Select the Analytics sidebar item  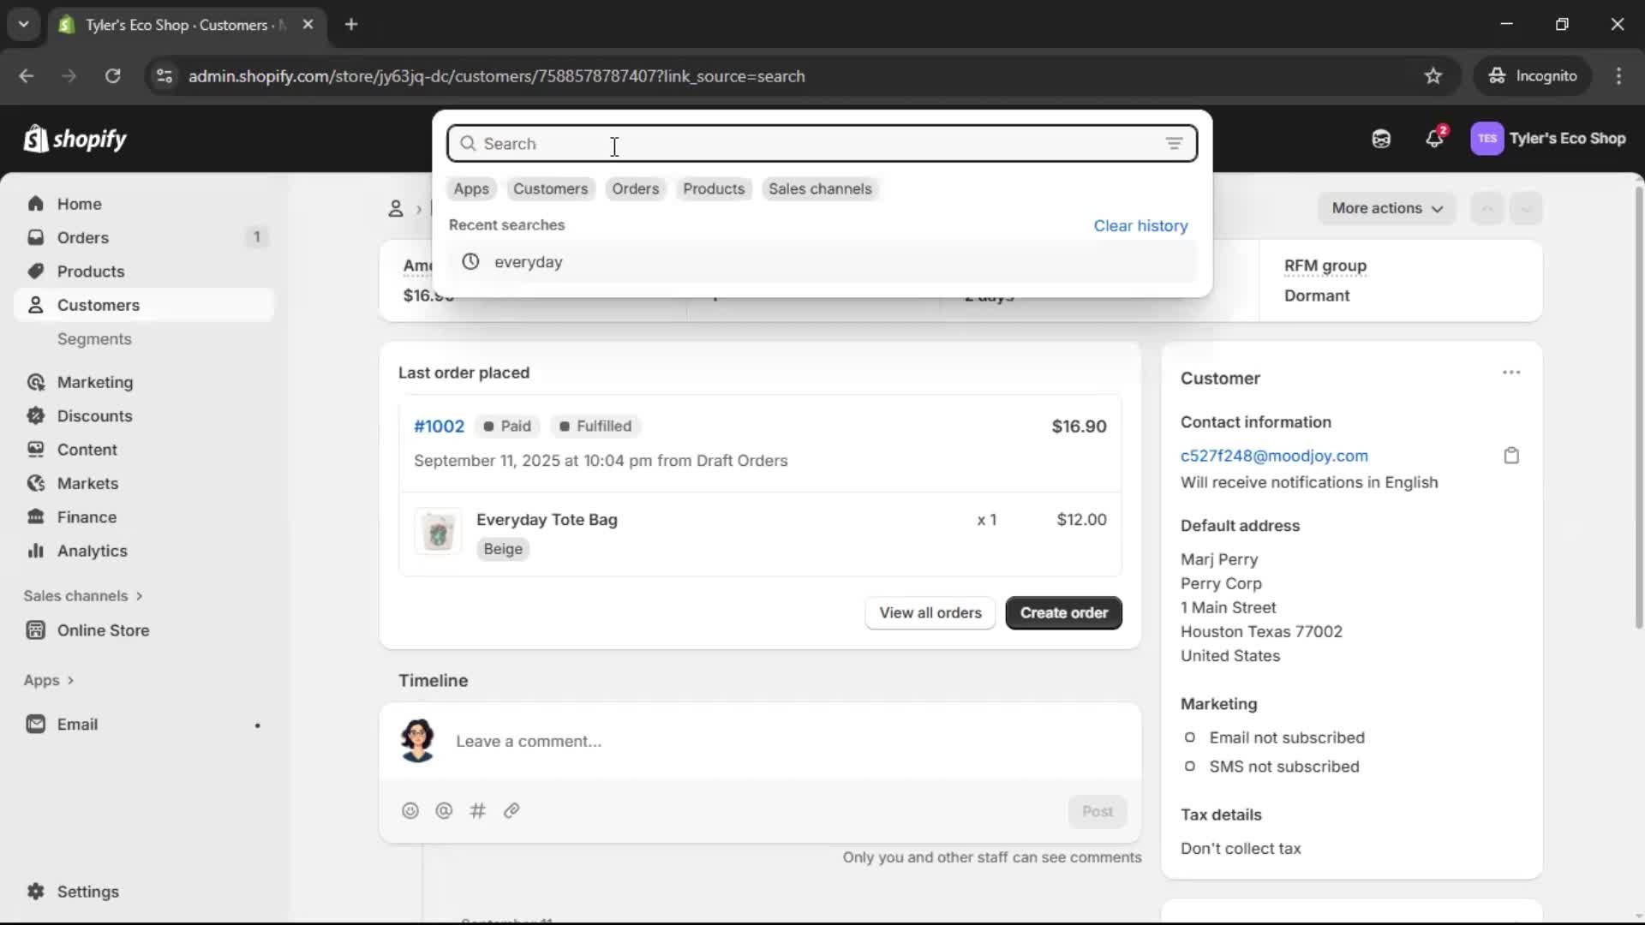tap(90, 552)
